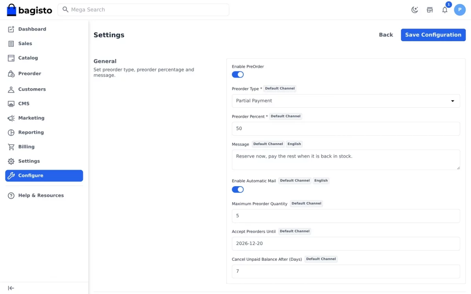
Task: Click the Catalog sidebar icon
Action: (x=11, y=58)
